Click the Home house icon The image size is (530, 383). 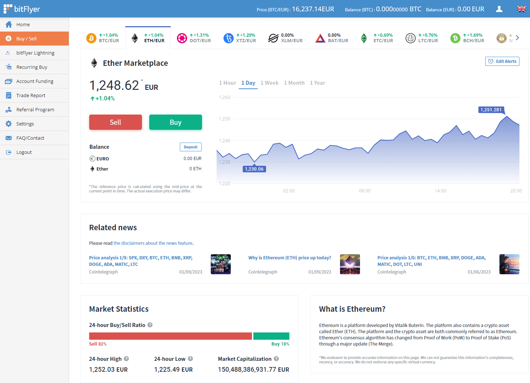pos(8,24)
